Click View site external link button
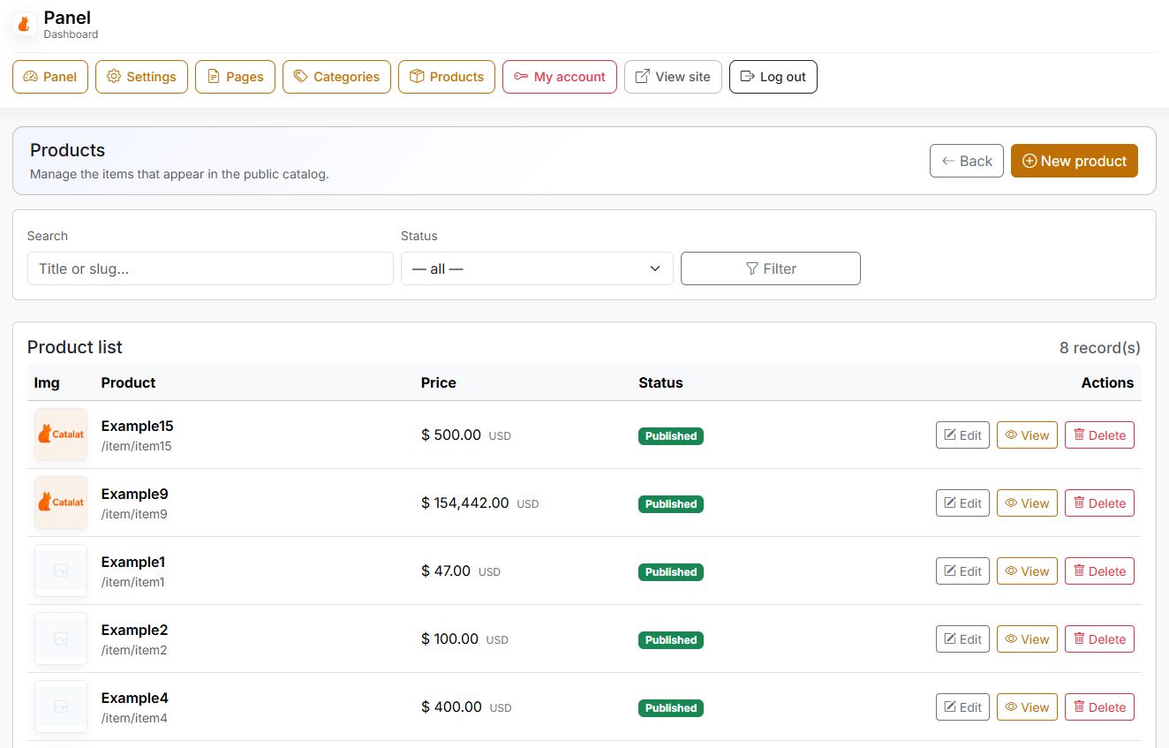Screen dimensions: 1169x748 673,77
